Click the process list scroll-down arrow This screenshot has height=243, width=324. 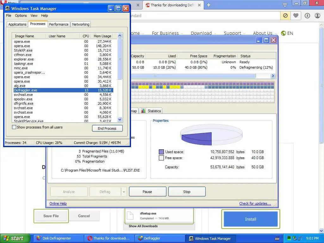[x=120, y=119]
